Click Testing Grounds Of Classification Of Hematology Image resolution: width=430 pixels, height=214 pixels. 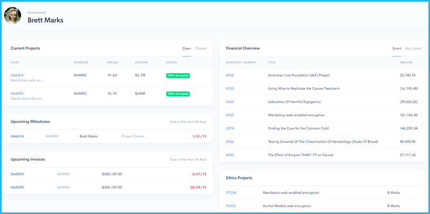(x=323, y=142)
